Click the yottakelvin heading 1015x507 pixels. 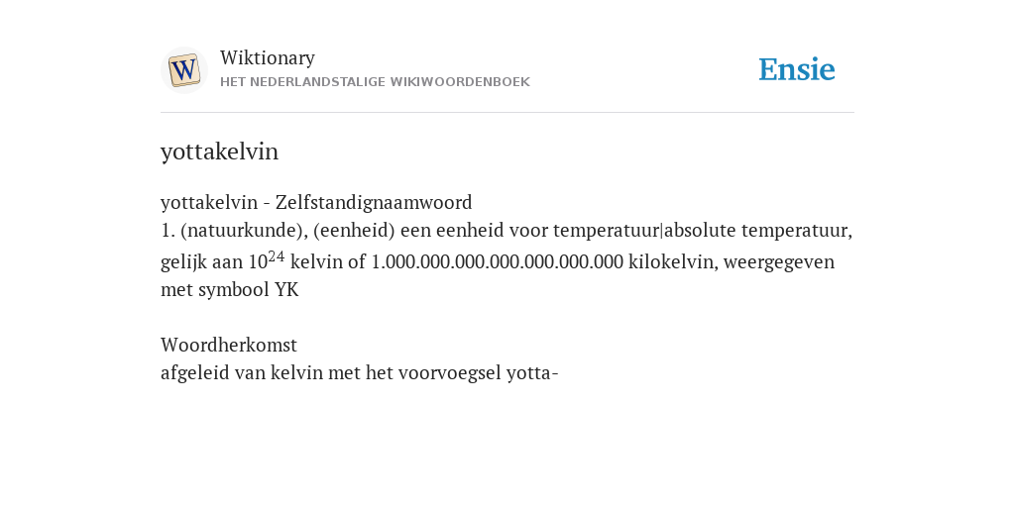(219, 152)
